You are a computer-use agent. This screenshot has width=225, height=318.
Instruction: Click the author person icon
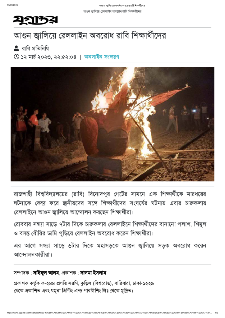16,48
